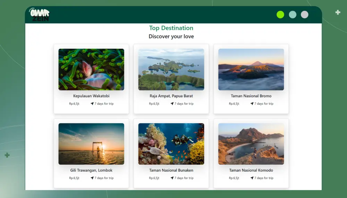Select the Gili Trawangan, Lombok title
This screenshot has width=347, height=198.
coord(91,170)
